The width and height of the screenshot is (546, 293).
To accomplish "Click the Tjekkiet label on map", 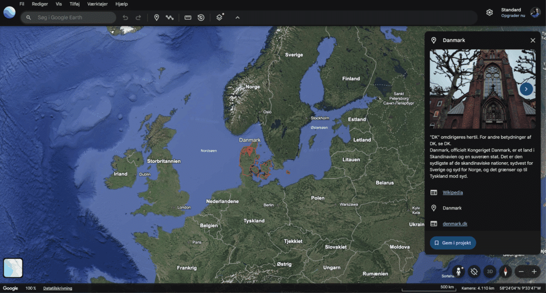I will tap(293, 241).
